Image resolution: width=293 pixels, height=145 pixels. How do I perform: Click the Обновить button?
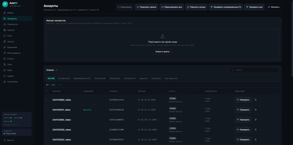[x=274, y=7]
